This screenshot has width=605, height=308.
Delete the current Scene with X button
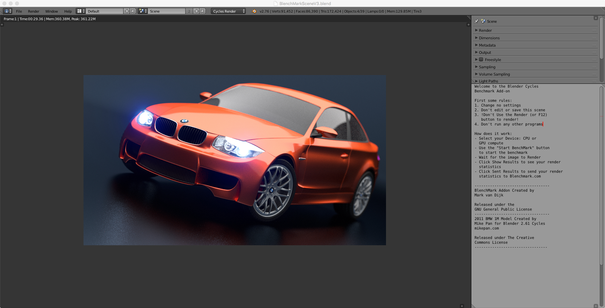[202, 11]
